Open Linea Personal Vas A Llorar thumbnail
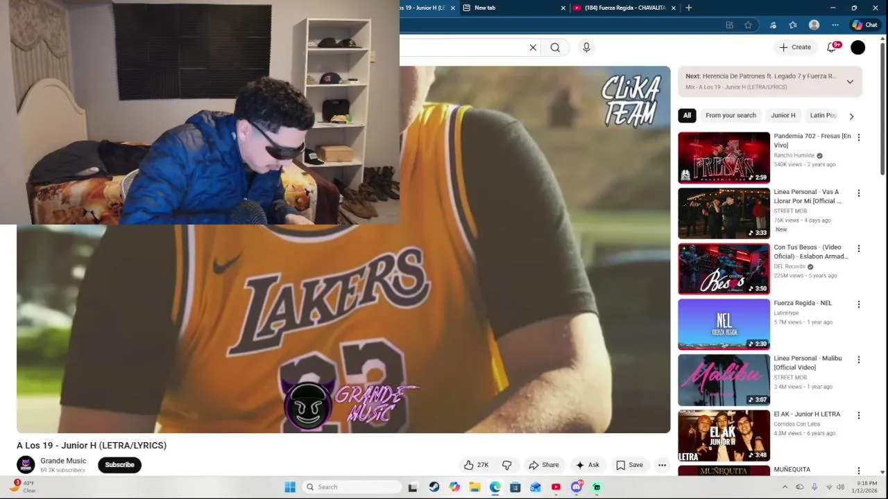This screenshot has height=499, width=888. 724,213
